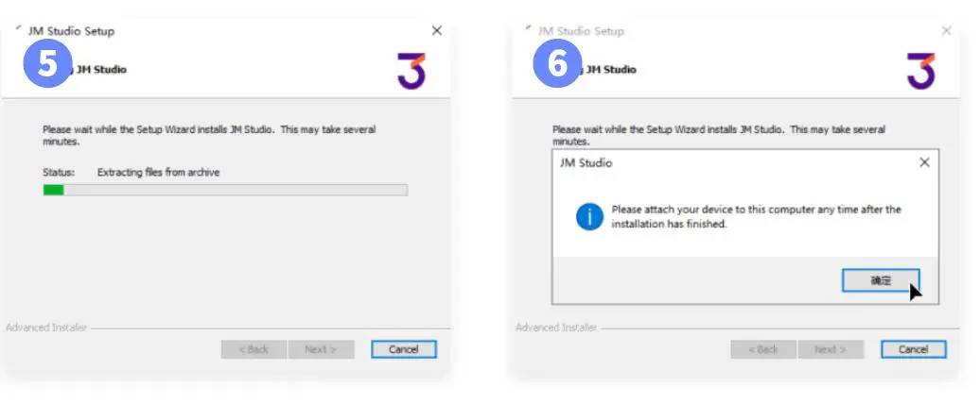Screen dimensions: 980x404
Task: Close the JM Studio message dialog
Action: 924,162
